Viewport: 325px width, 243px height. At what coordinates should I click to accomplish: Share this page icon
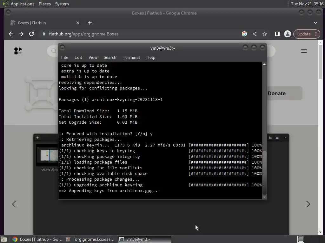(255, 34)
